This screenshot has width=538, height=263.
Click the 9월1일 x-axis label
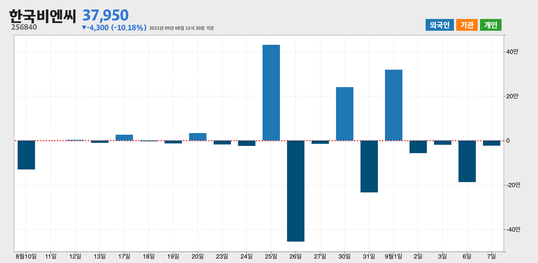(x=393, y=256)
